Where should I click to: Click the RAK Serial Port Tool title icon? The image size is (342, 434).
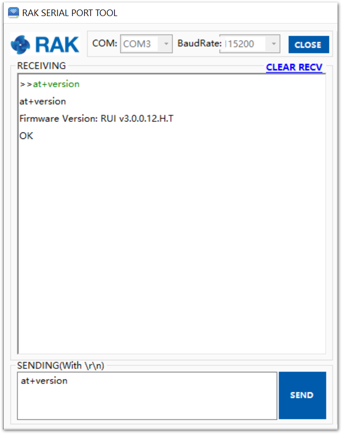coord(13,13)
